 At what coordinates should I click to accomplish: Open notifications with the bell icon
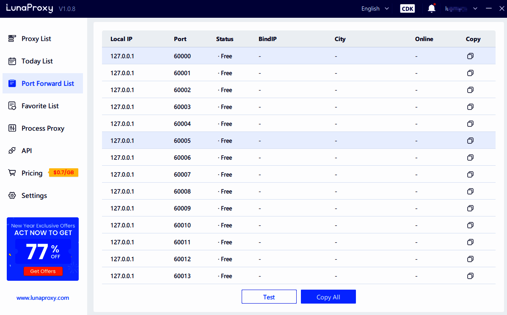click(x=431, y=8)
